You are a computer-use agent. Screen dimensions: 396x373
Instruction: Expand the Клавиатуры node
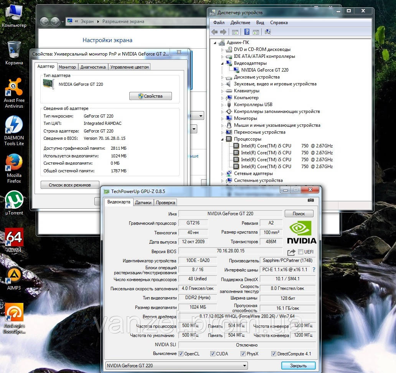pos(222,91)
